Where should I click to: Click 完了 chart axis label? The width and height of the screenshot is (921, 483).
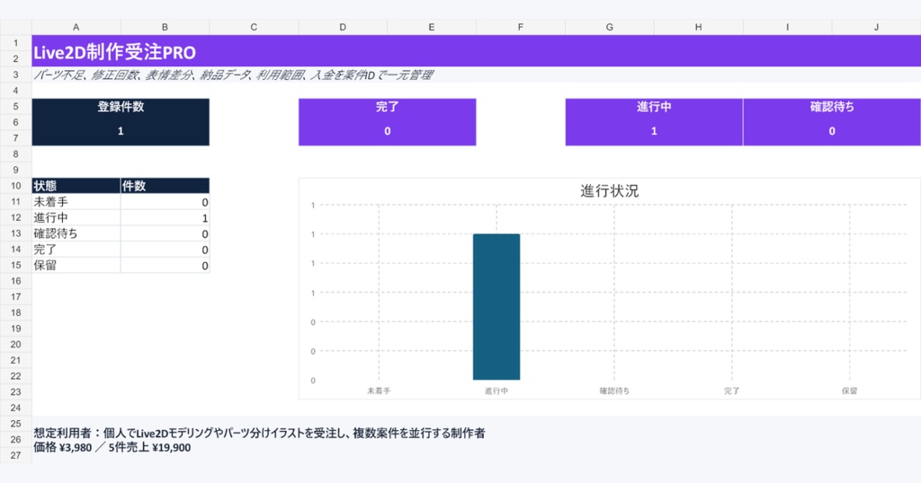tap(732, 391)
